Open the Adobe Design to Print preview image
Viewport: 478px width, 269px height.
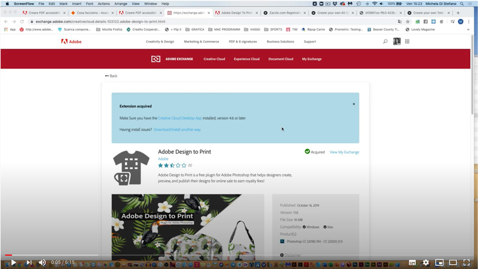click(188, 227)
